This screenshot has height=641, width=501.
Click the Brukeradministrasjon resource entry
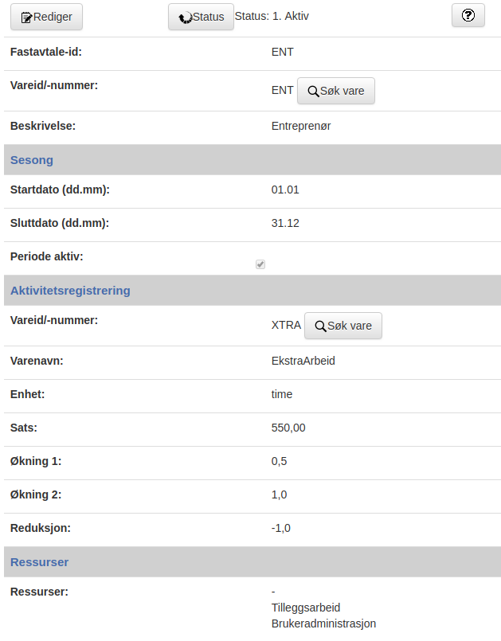point(323,623)
